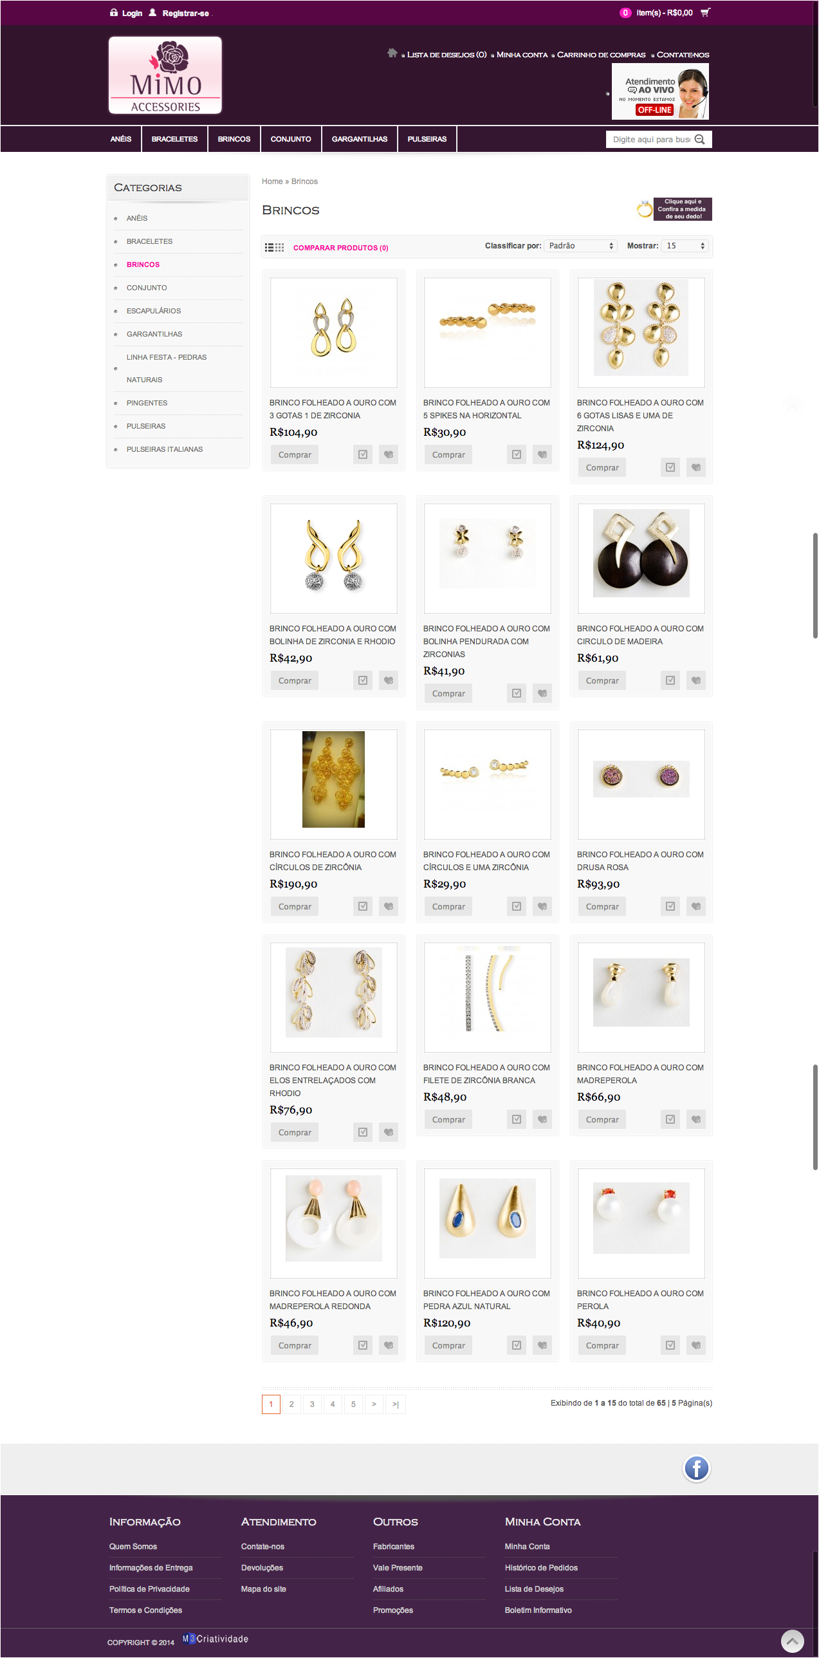
Task: Tick compare box for 5 Spikes earring
Action: 517,454
